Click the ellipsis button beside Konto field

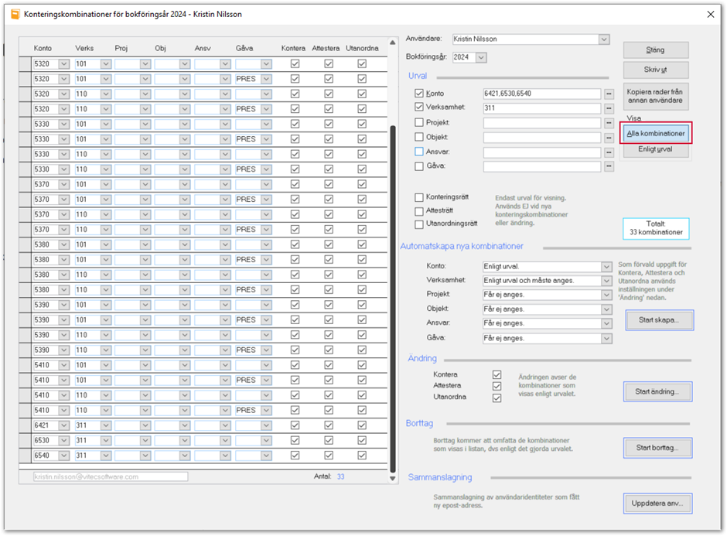[x=609, y=94]
